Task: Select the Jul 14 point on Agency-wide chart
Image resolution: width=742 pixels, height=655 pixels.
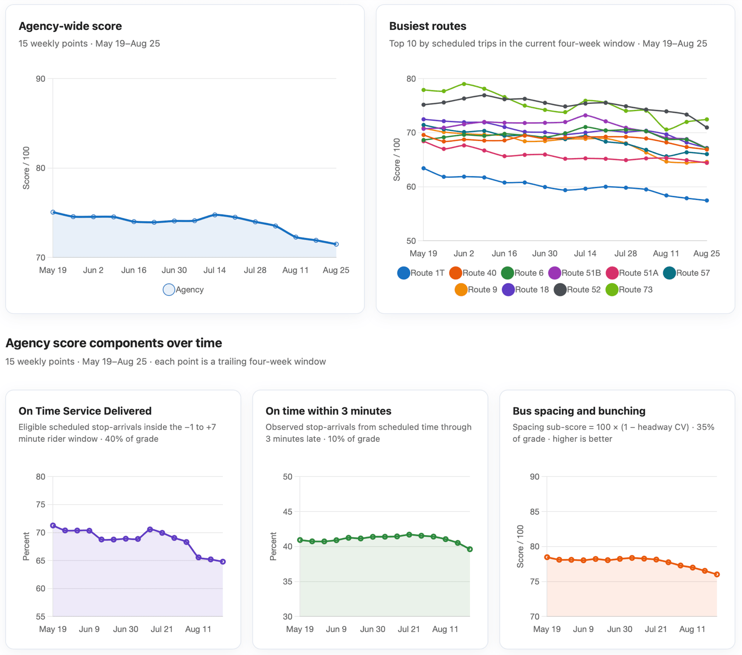Action: point(215,215)
